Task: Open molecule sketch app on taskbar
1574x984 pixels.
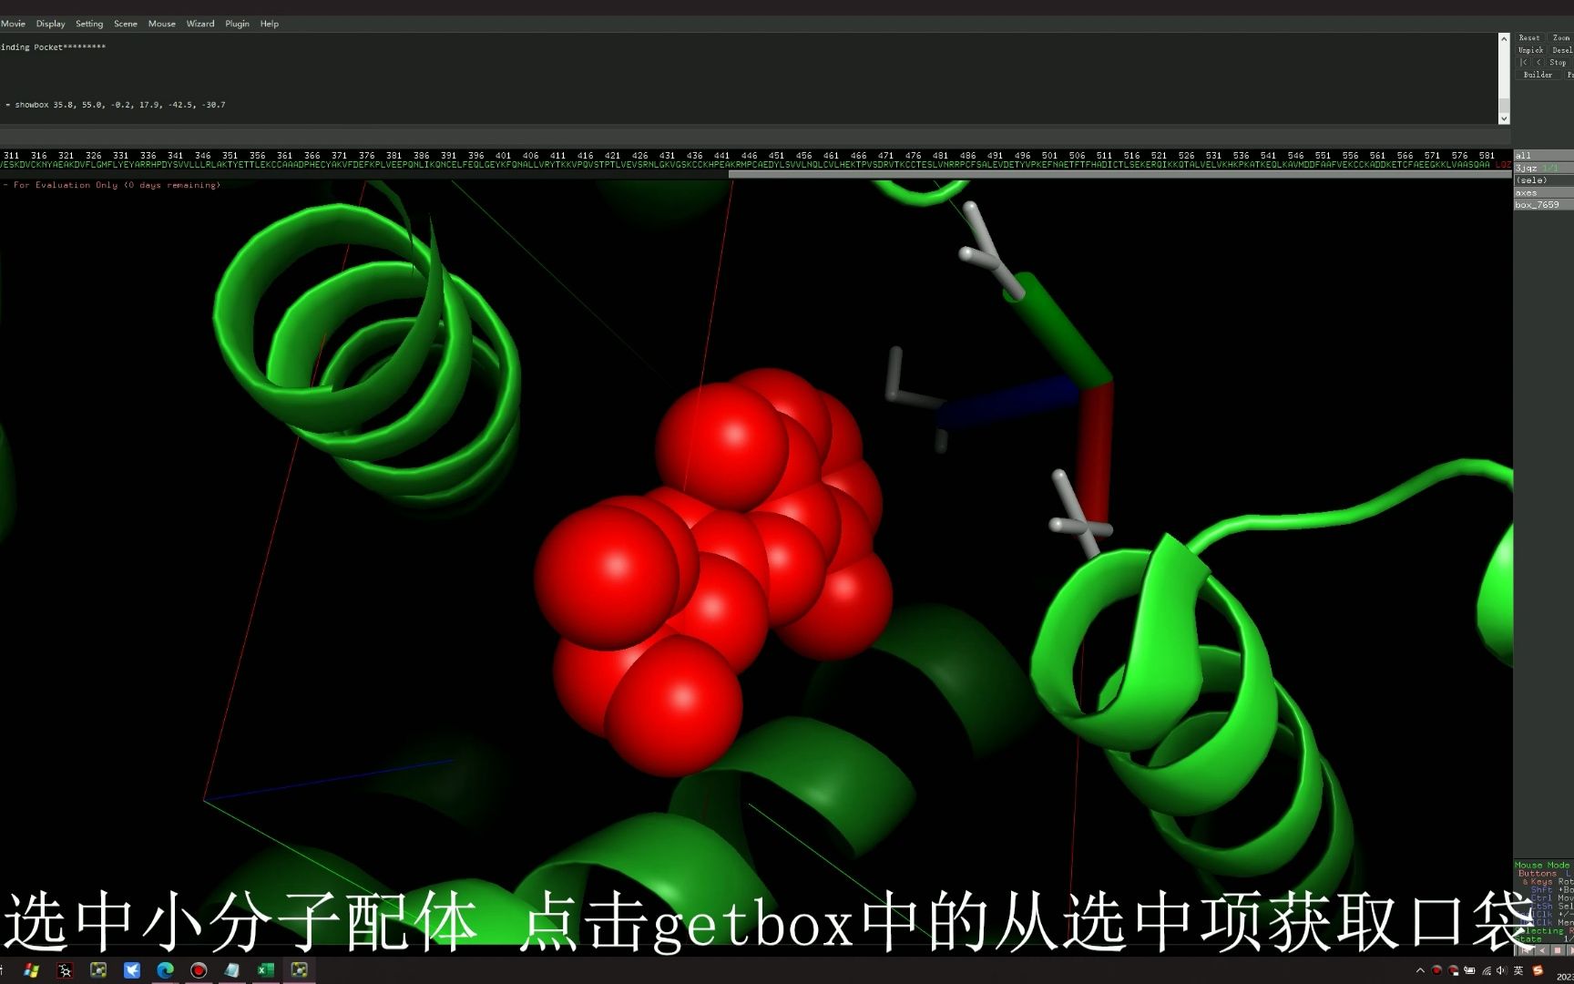Action: coord(65,970)
